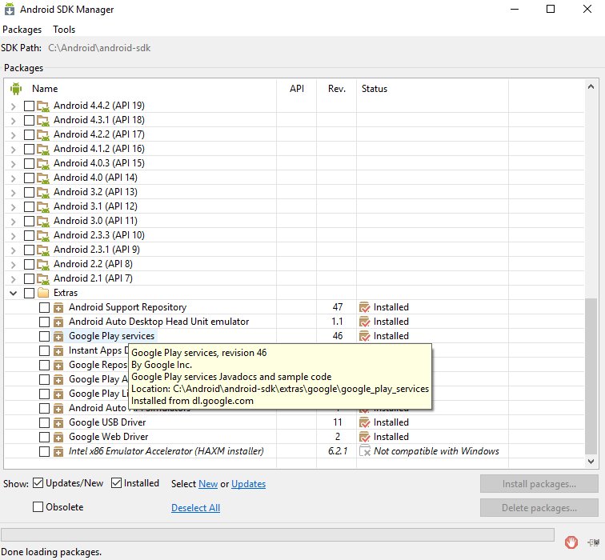Image resolution: width=605 pixels, height=560 pixels.
Task: Click the Android 4.4.2 (API 19) folder icon
Action: 43,106
